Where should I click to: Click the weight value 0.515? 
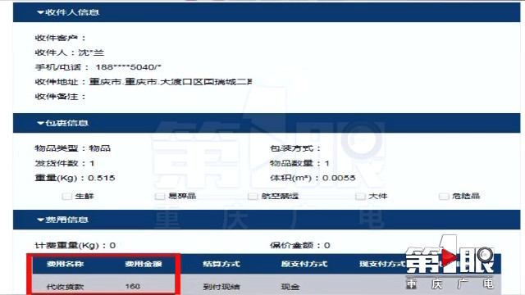[x=102, y=178]
